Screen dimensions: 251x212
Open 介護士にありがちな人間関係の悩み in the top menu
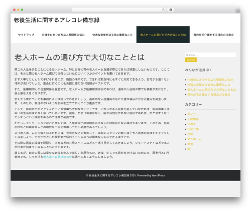[63, 35]
